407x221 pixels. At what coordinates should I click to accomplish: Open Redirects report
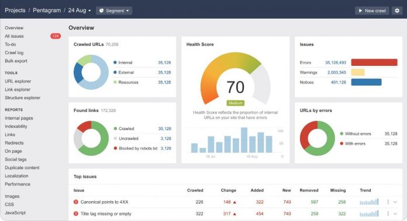[14, 143]
